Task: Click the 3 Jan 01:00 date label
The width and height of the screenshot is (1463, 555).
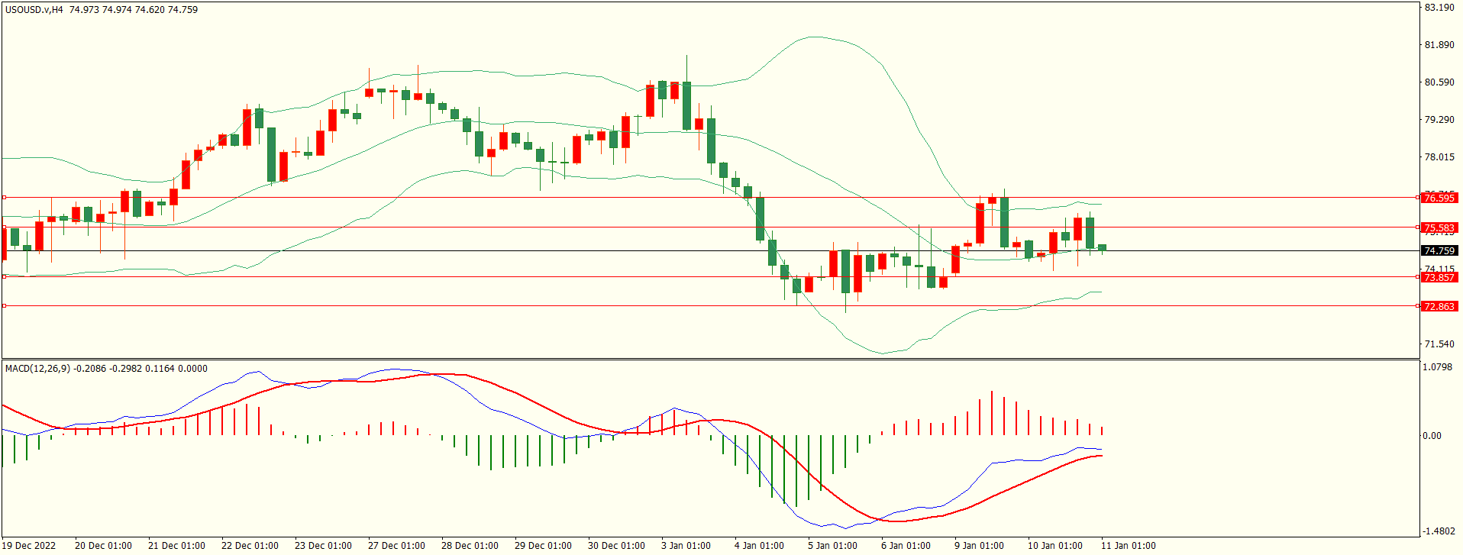Action: point(686,545)
